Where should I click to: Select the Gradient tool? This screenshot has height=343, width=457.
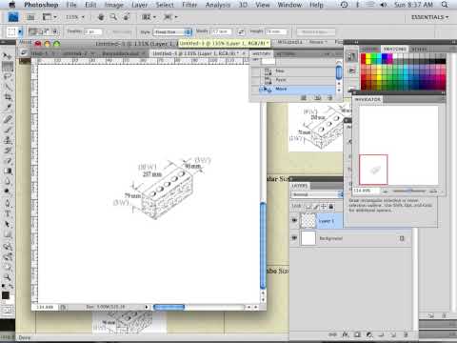(x=7, y=171)
